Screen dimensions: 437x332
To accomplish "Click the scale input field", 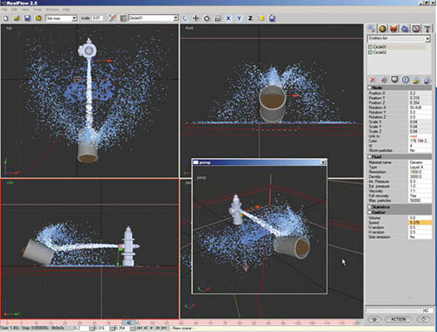I will coord(96,18).
